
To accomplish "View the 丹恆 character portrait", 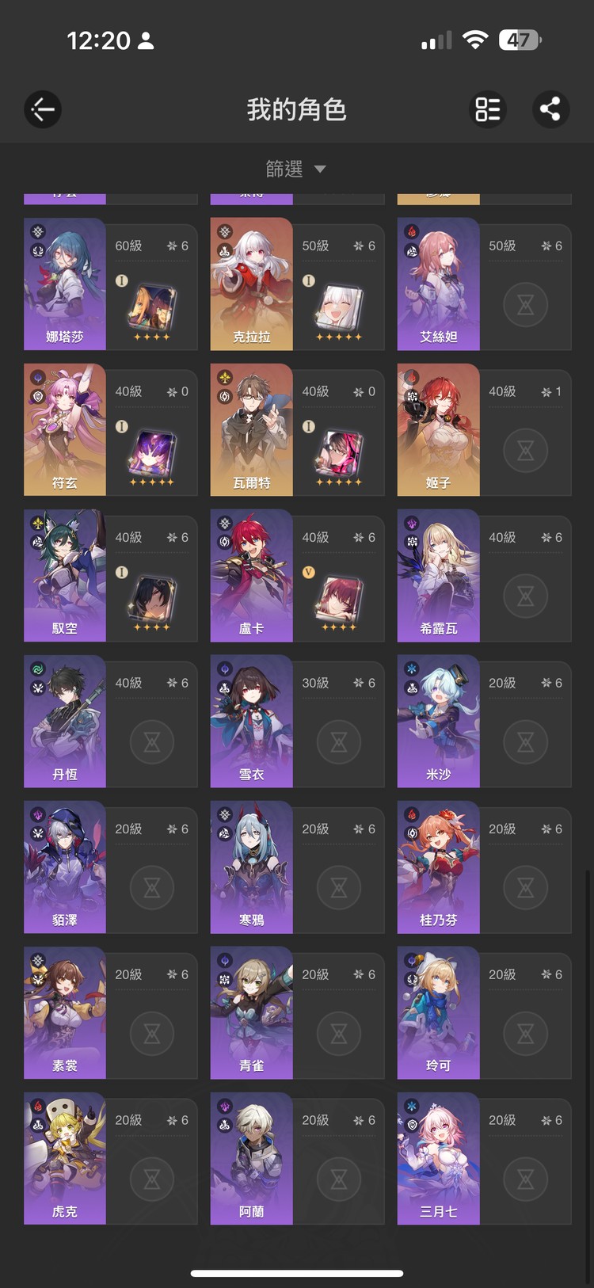I will click(65, 721).
